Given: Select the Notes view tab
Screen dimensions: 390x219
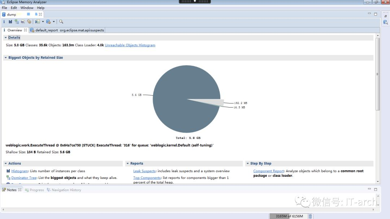Looking at the screenshot, I should (x=12, y=190).
